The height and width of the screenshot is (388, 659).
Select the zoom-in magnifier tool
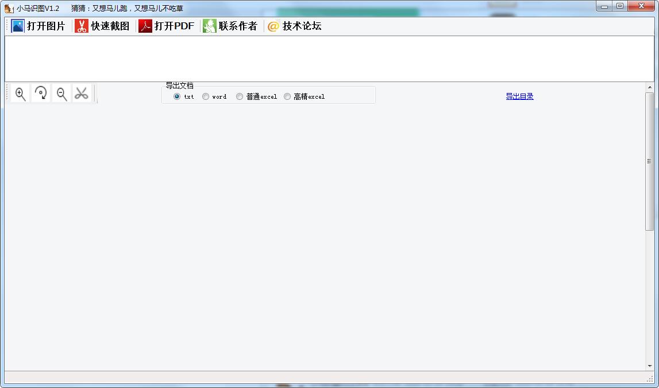[x=20, y=93]
